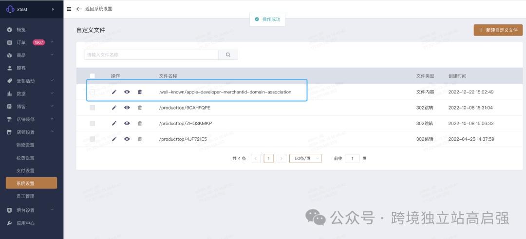Open the xtest store switcher arrow
Screen dimensions: 526x239
[53, 9]
